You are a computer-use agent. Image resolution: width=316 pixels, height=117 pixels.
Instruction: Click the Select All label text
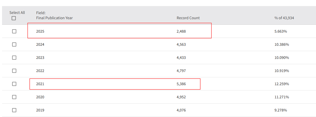click(x=17, y=13)
